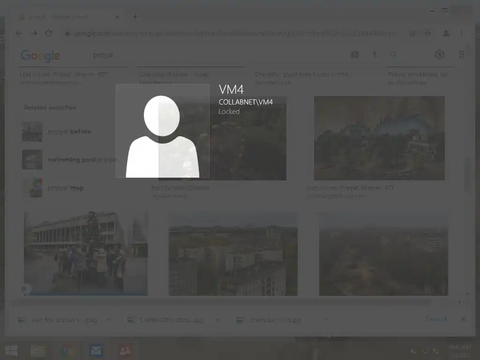Click the Locked status text
The width and height of the screenshot is (480, 360).
pos(229,112)
